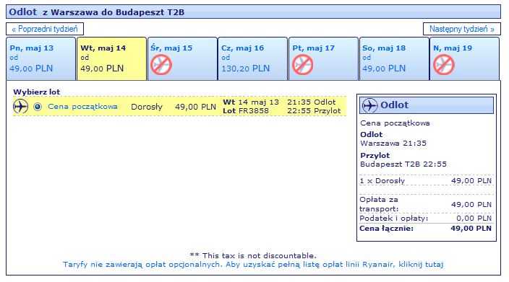Click the 49,00 PLN price under Pn, maj 13

coord(31,69)
